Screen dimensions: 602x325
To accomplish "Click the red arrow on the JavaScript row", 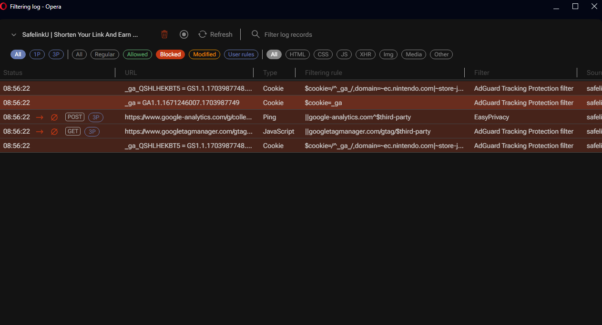I will (x=39, y=131).
